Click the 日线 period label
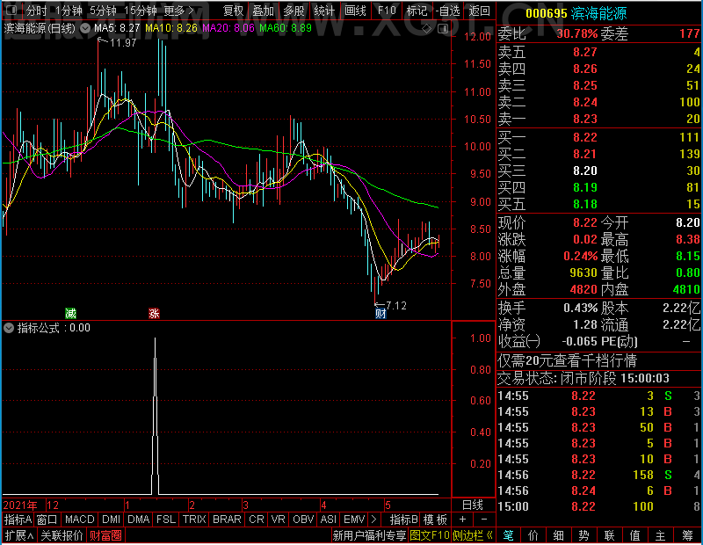The image size is (703, 545). tap(473, 505)
